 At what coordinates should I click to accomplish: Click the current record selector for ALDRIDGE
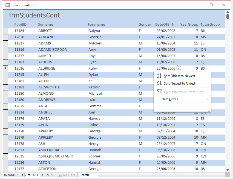5,68
